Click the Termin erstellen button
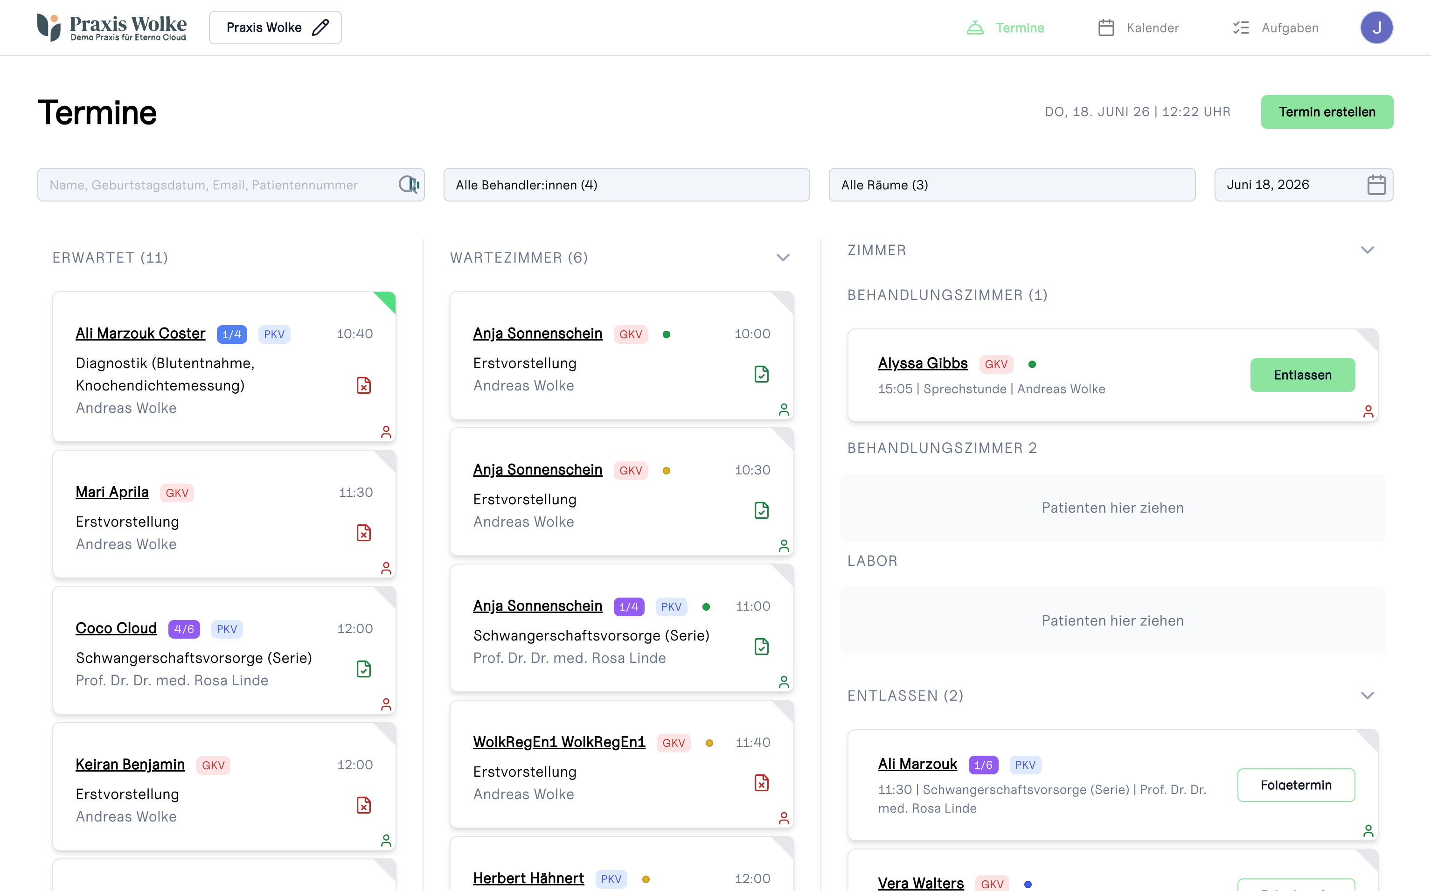1431x891 pixels. [1327, 112]
